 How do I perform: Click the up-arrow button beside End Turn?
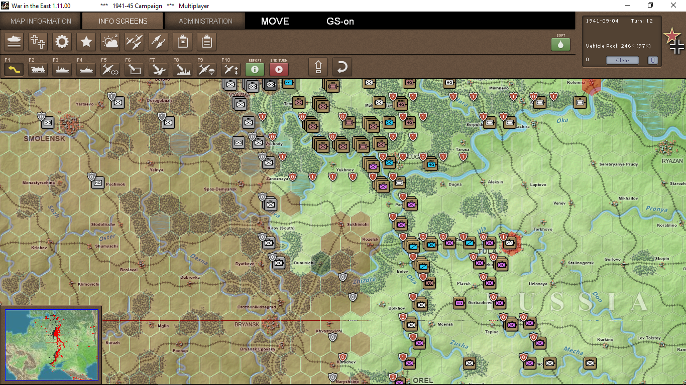click(318, 67)
